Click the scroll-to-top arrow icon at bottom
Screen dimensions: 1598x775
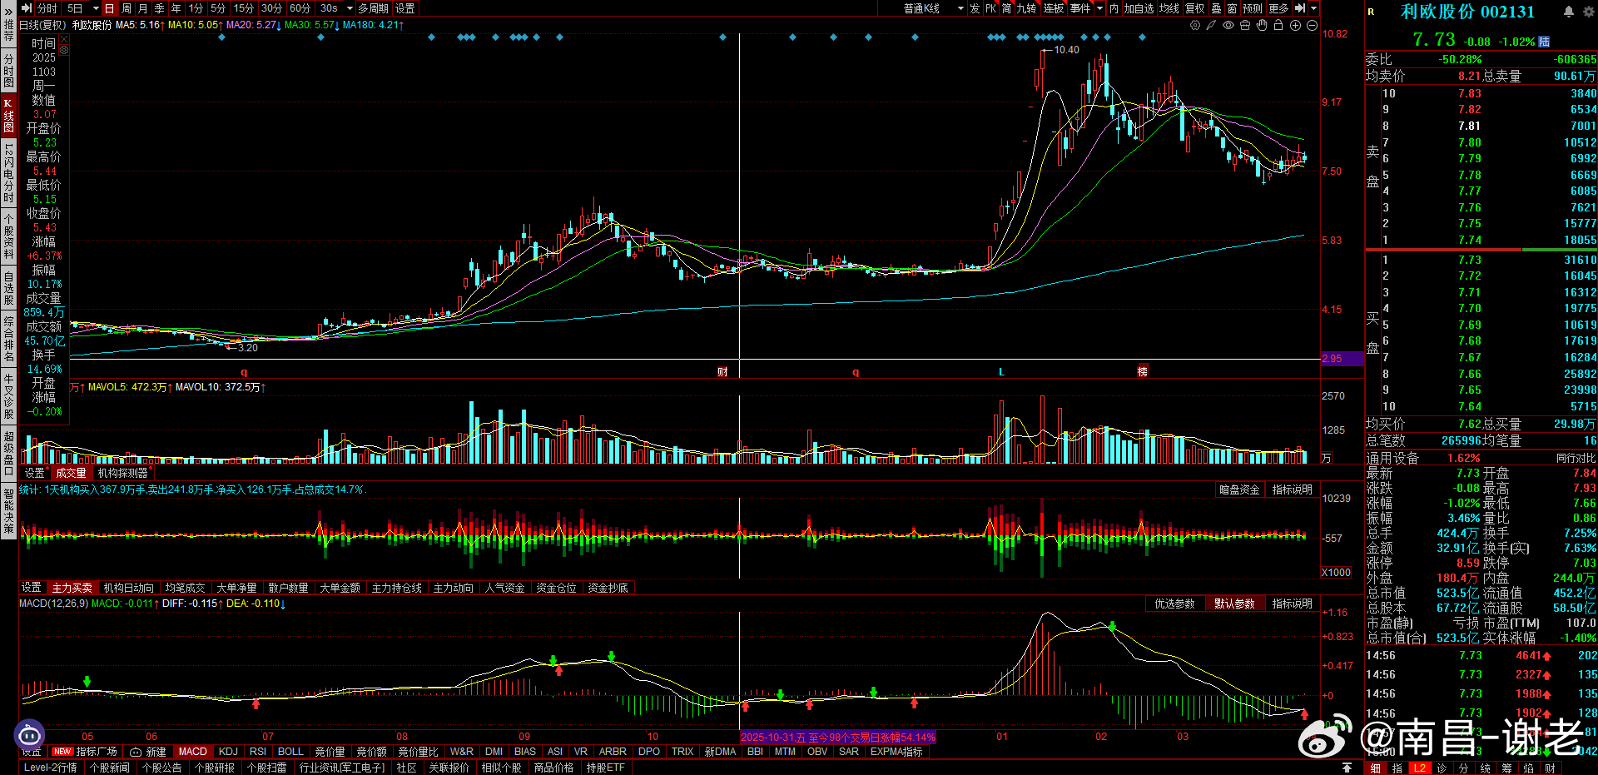[x=1347, y=768]
